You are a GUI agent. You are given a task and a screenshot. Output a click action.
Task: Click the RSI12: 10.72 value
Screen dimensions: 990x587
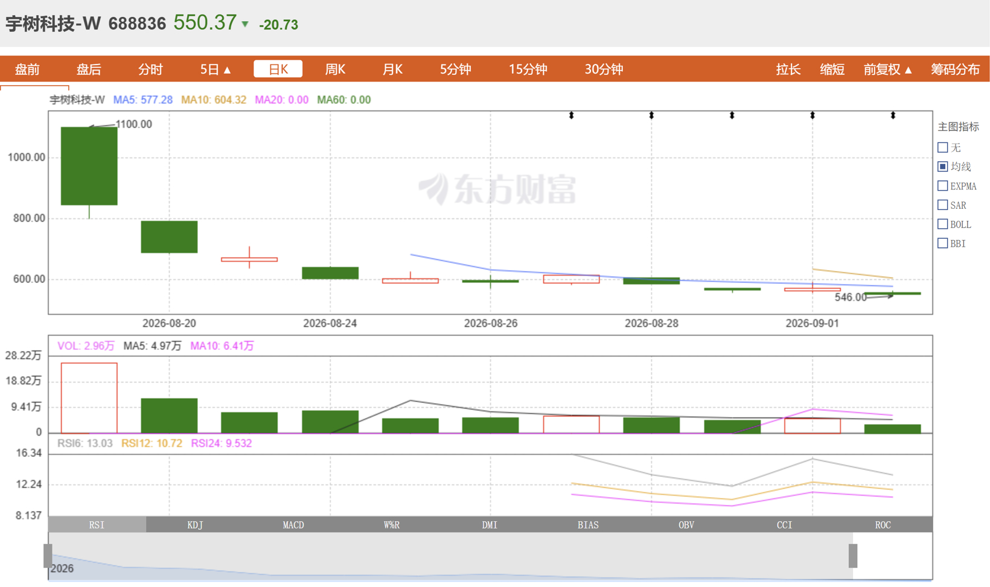click(x=152, y=443)
